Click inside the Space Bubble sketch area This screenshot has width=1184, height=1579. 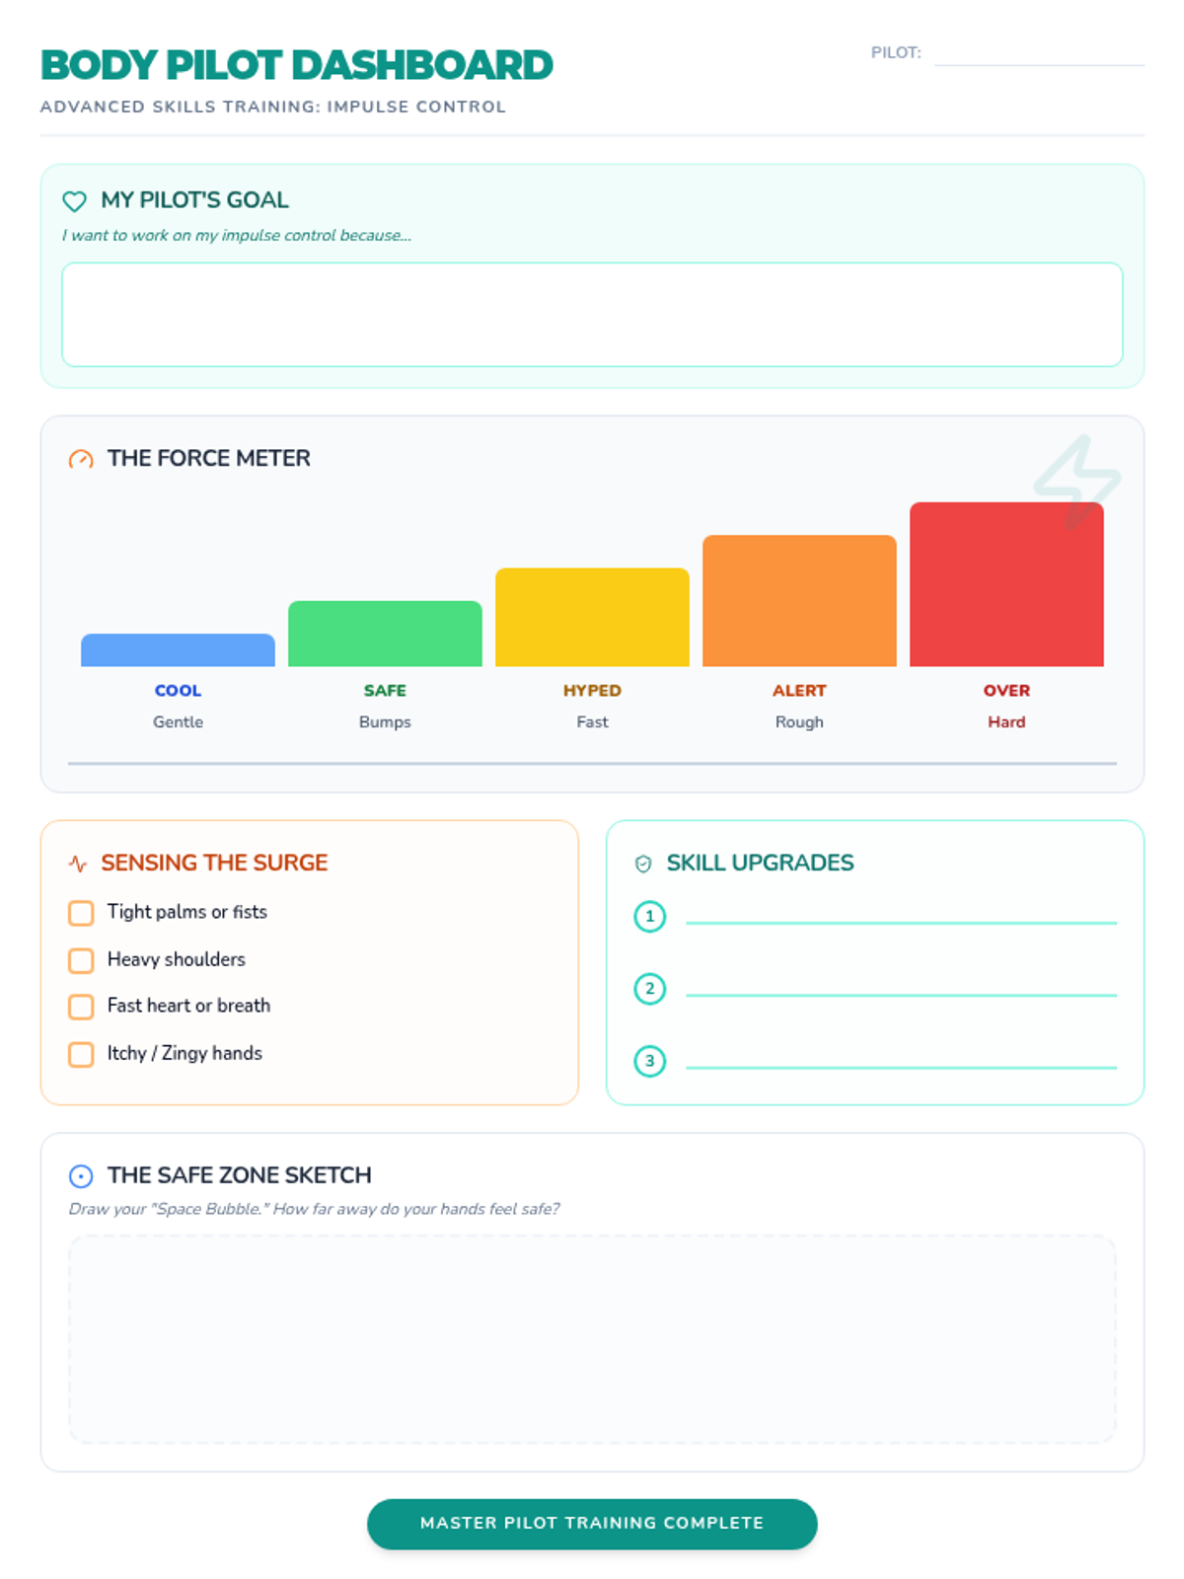tap(592, 1339)
